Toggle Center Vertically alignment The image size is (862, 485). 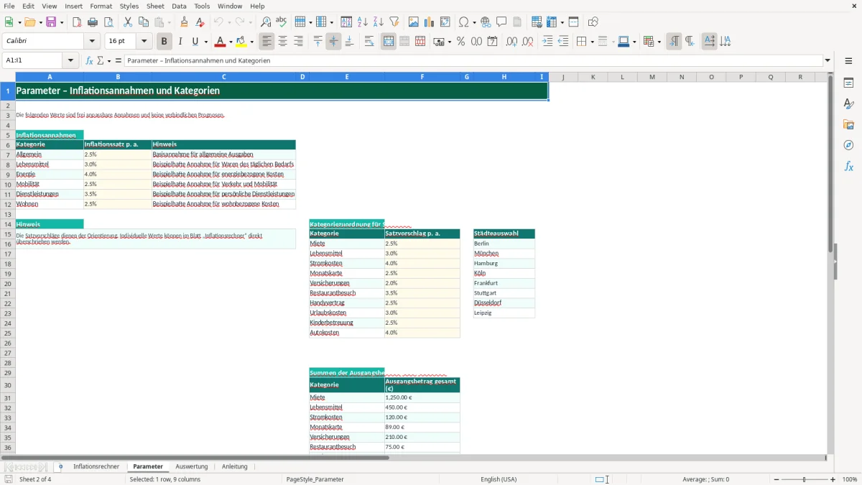tap(333, 42)
